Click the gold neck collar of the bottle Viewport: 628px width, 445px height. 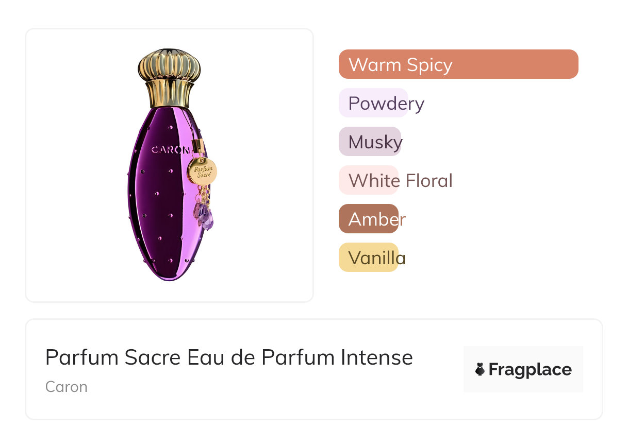coord(169,94)
